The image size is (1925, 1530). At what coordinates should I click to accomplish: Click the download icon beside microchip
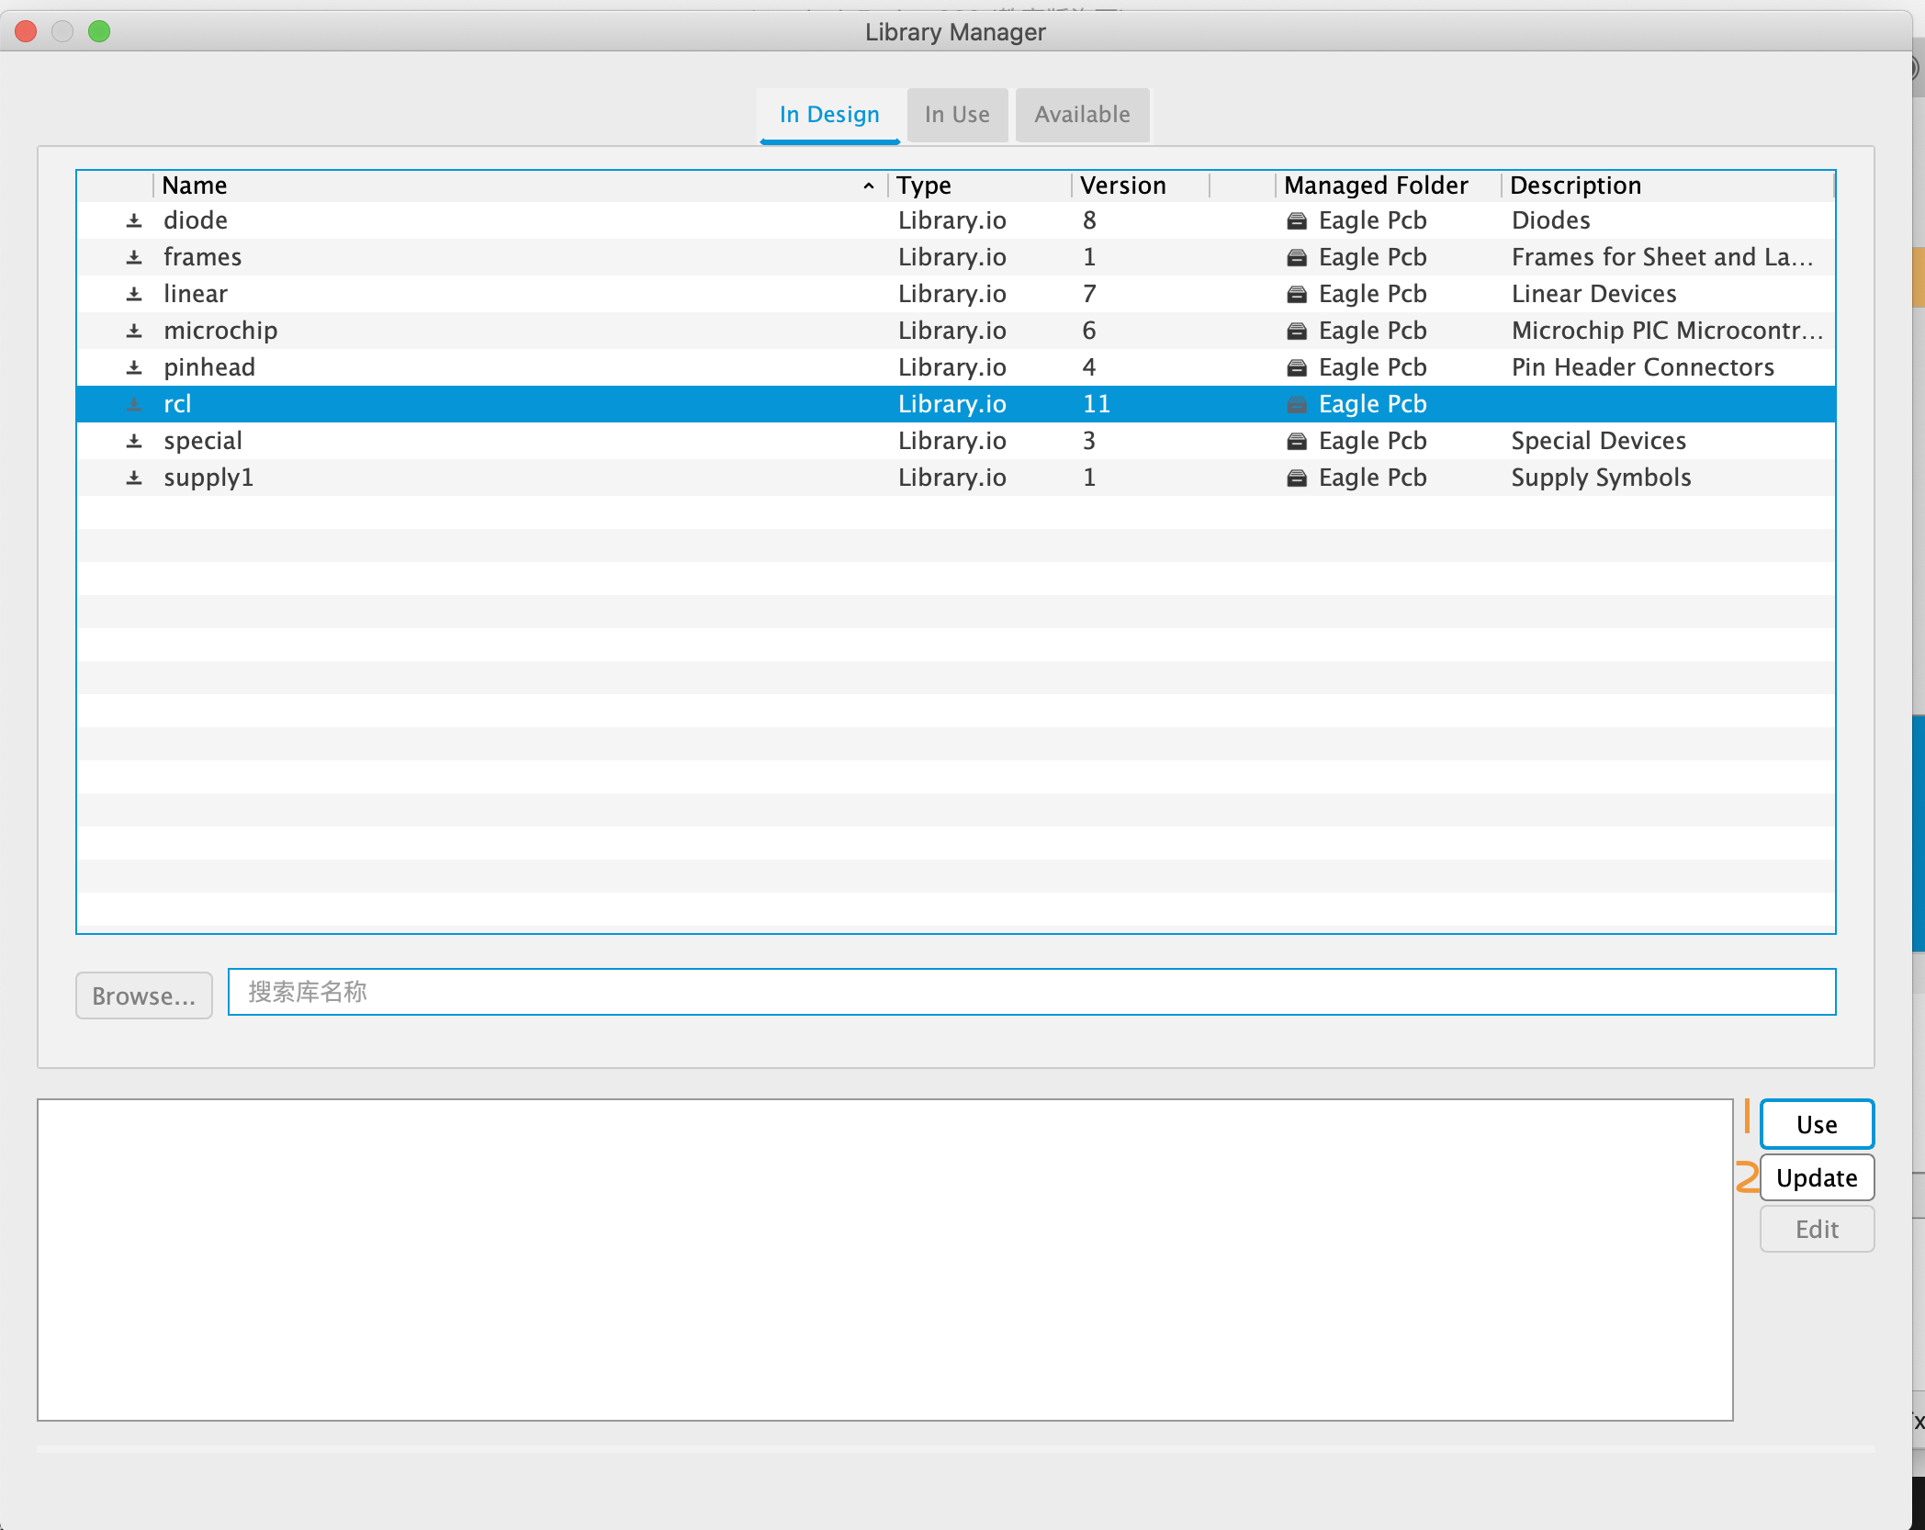[134, 331]
